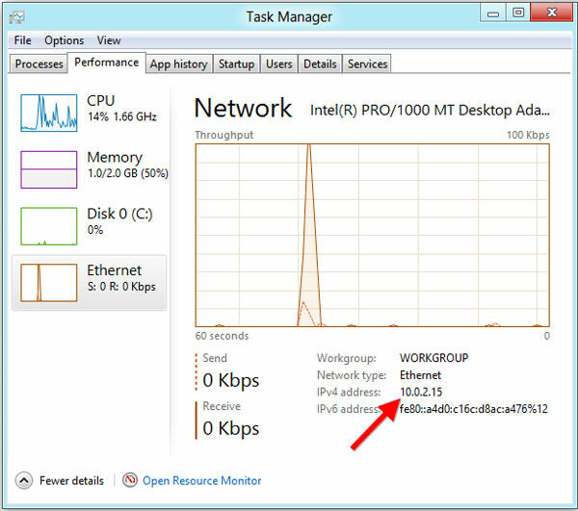Click the IPv4 address 10.0.2.15
The height and width of the screenshot is (511, 578).
[421, 392]
